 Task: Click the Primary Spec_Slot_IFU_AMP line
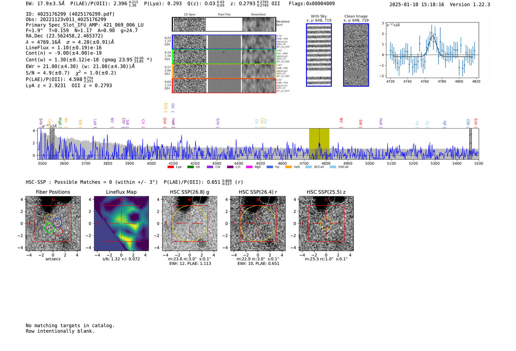(85, 25)
